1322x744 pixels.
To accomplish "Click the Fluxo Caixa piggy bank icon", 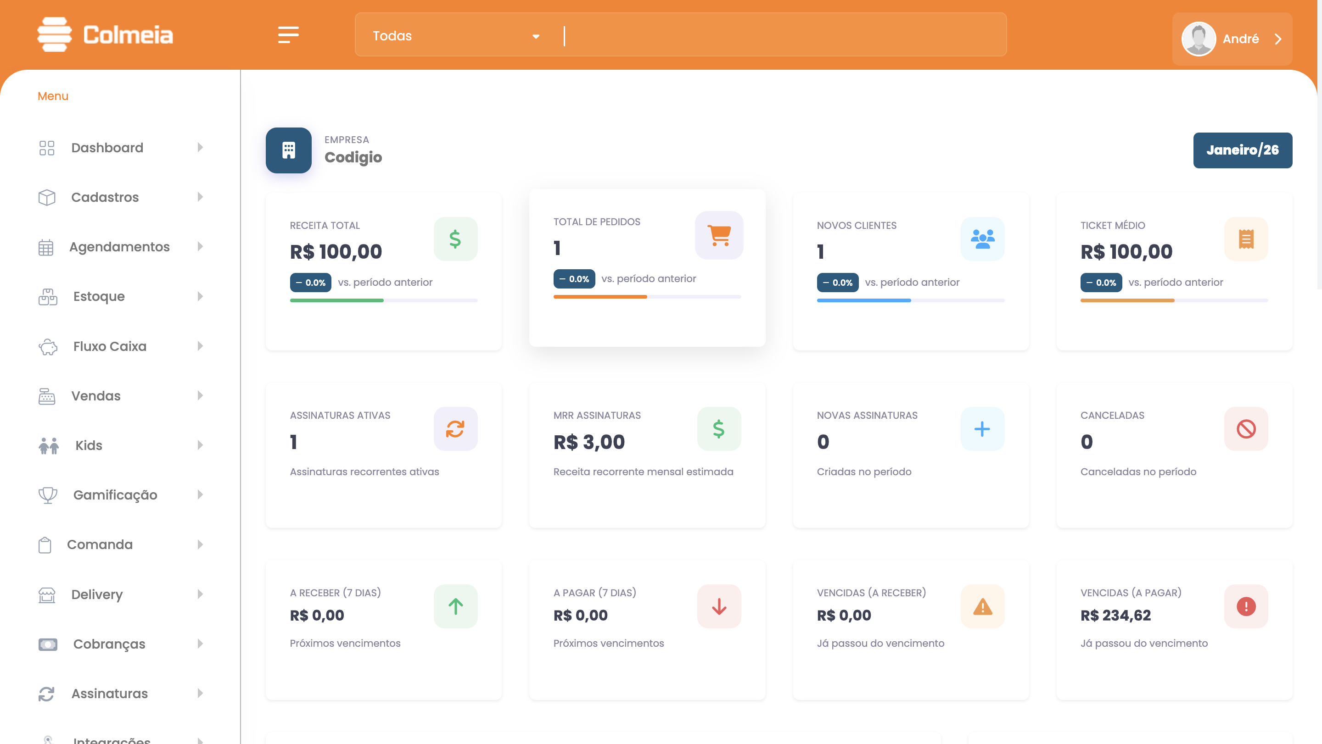I will click(48, 346).
